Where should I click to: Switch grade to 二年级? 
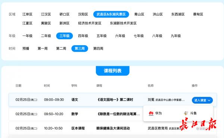tap(46, 36)
